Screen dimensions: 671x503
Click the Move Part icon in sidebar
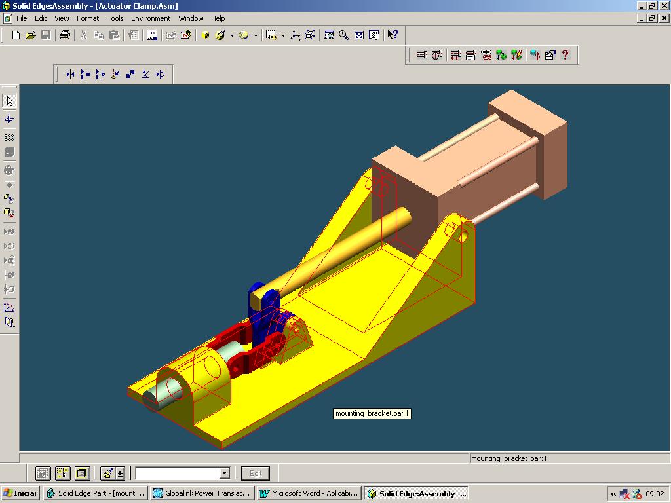[x=9, y=198]
